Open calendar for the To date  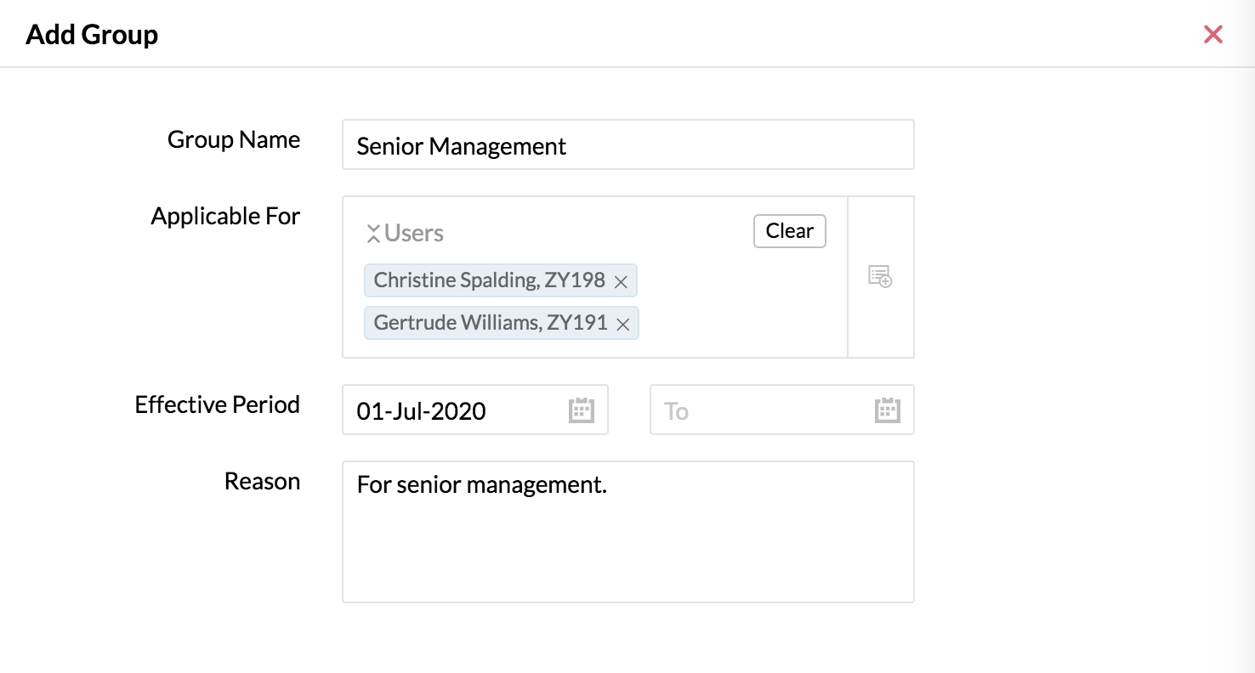887,410
